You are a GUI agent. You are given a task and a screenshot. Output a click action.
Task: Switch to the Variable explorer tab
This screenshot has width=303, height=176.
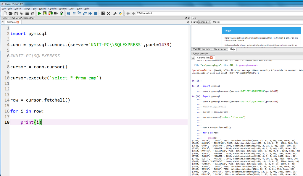point(201,49)
